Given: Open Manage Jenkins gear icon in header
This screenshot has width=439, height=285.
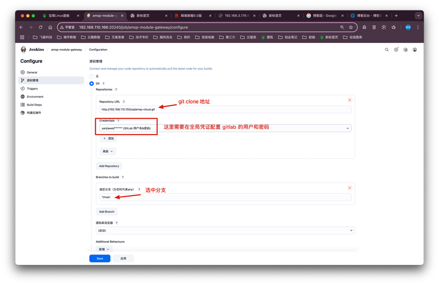Looking at the screenshot, I should click(396, 50).
